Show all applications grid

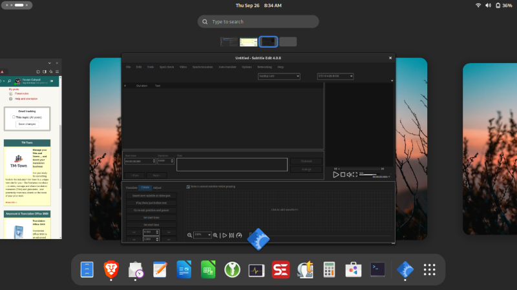tap(429, 269)
